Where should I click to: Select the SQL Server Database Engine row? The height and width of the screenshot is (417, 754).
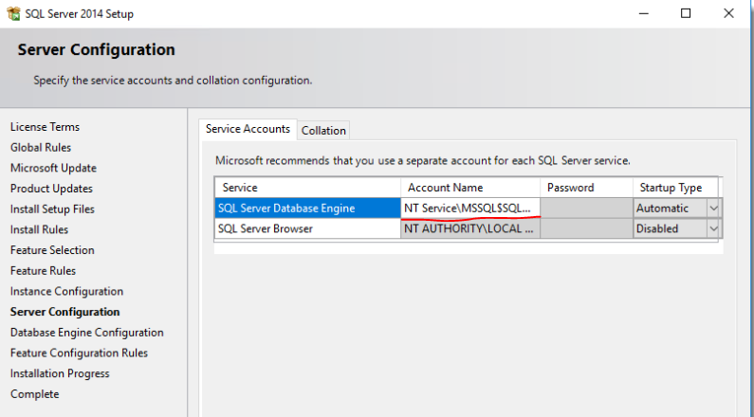(x=307, y=208)
